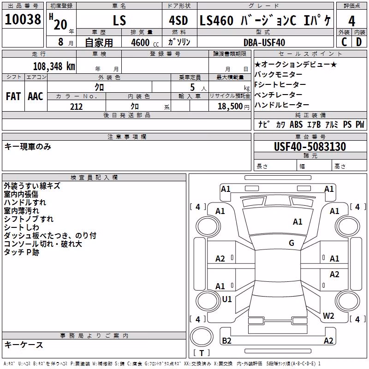This screenshot has height=369, width=369.
Task: Select the 長さ dimension field
Action: [275, 166]
